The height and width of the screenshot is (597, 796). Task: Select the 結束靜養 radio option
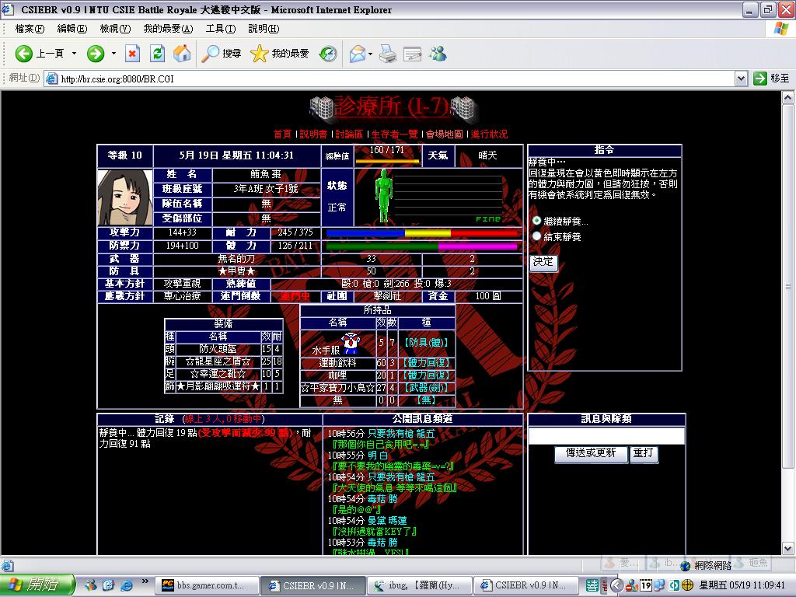click(536, 236)
